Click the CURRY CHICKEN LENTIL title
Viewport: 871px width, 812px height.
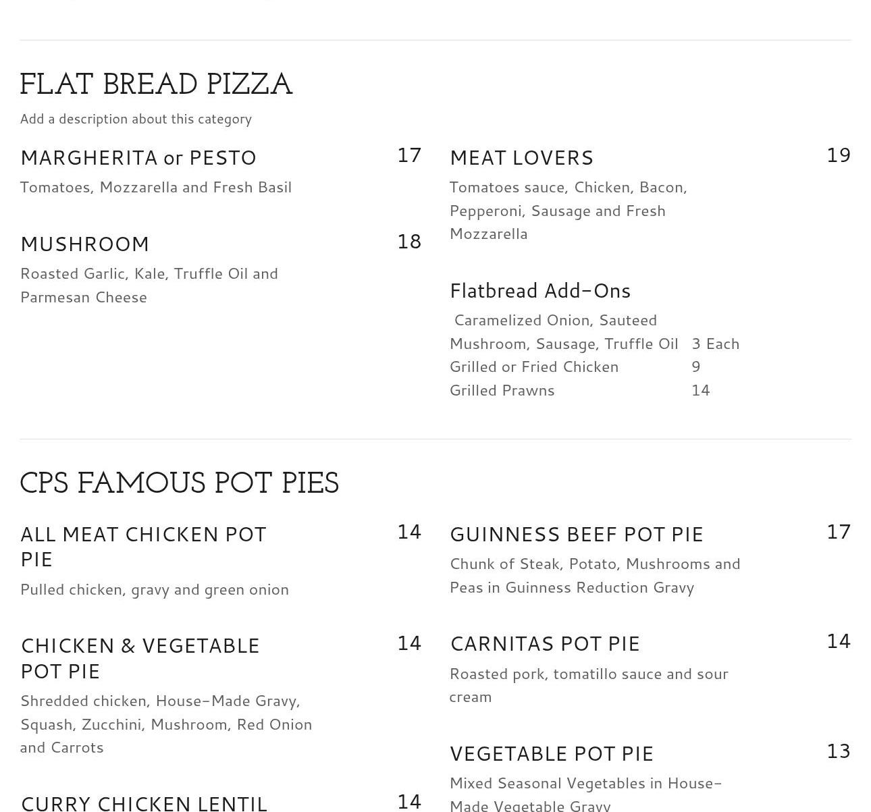click(144, 803)
